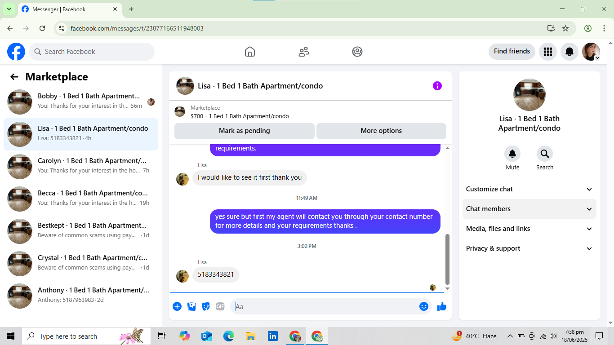
Task: Bookmark this tab with the star icon
Action: (565, 28)
